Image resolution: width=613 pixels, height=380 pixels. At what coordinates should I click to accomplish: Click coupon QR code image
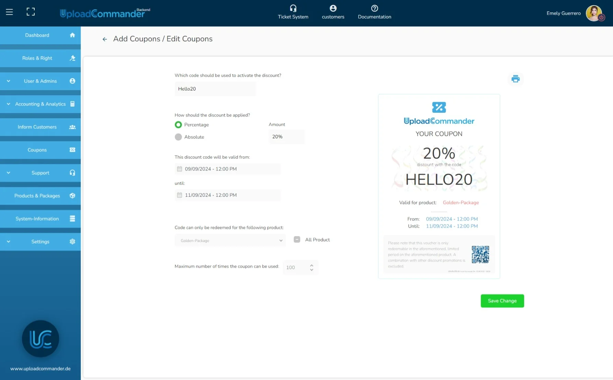(x=480, y=254)
